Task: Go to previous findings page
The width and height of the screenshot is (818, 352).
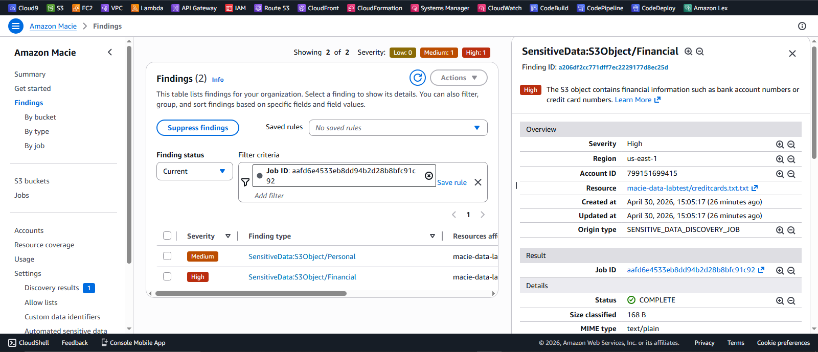Action: tap(454, 215)
